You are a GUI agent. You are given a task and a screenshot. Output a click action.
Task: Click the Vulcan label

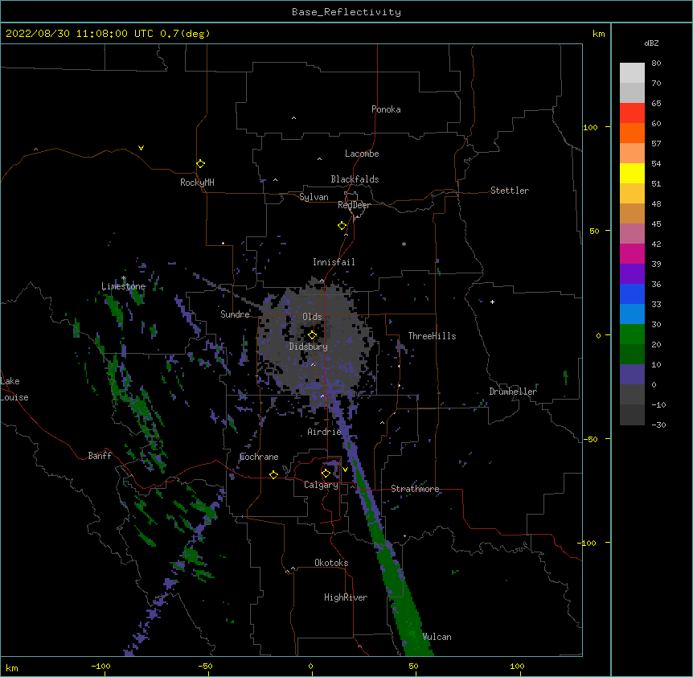[437, 637]
